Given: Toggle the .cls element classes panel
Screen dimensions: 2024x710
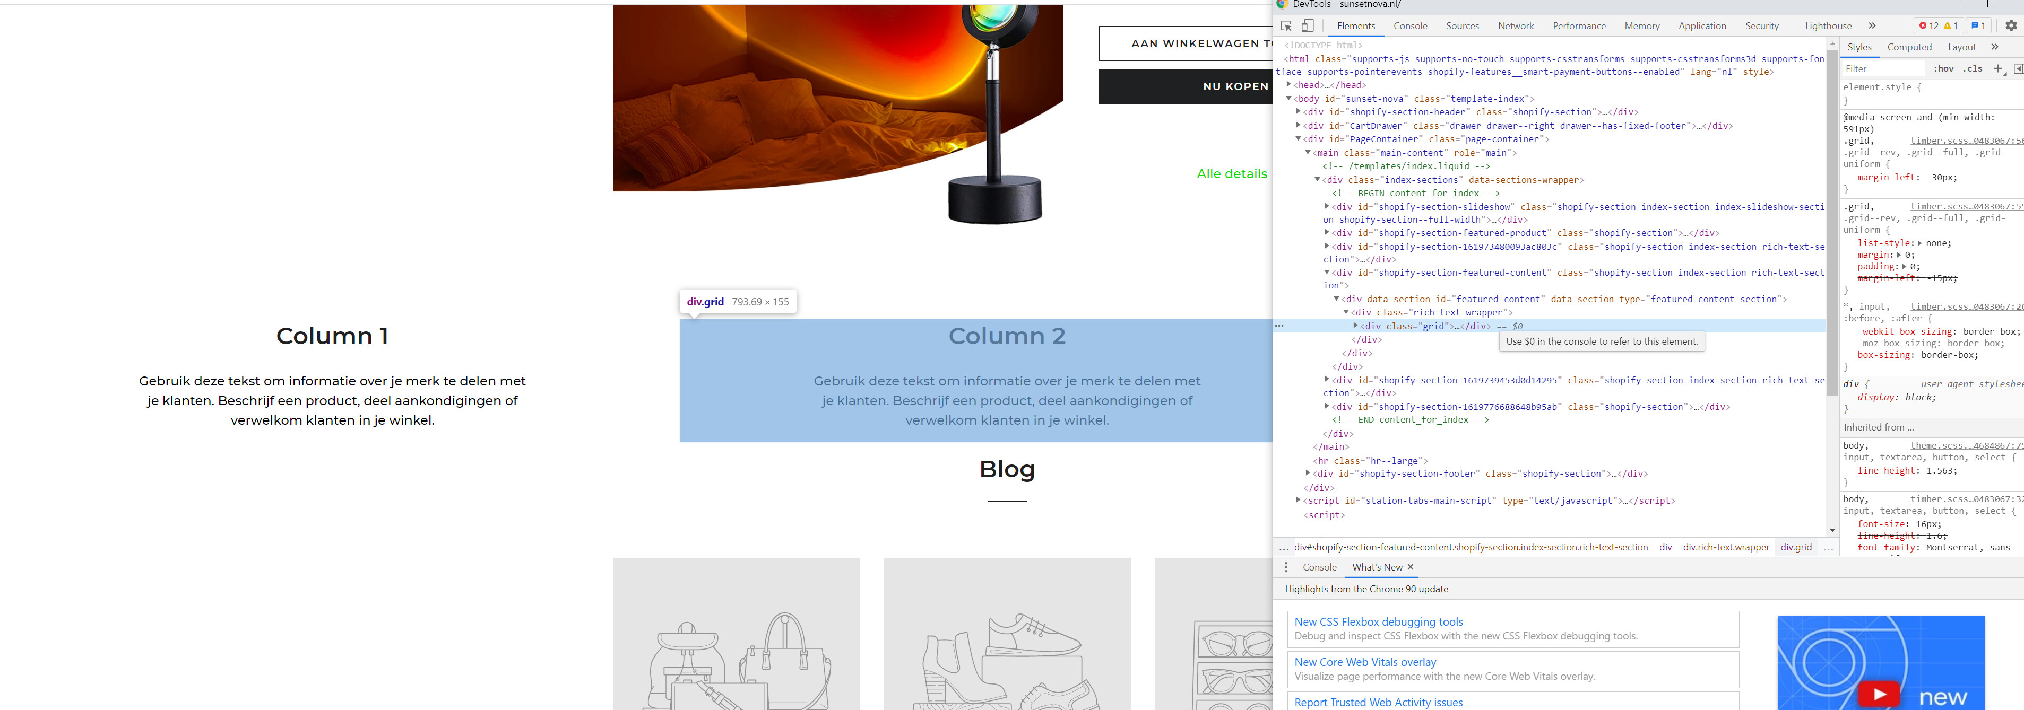Looking at the screenshot, I should pyautogui.click(x=1972, y=69).
